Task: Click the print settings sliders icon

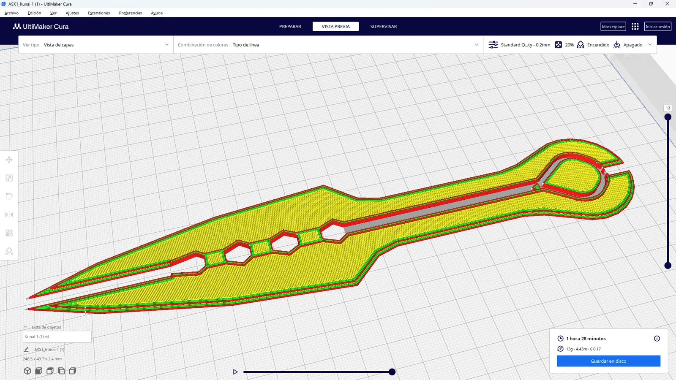Action: [493, 45]
